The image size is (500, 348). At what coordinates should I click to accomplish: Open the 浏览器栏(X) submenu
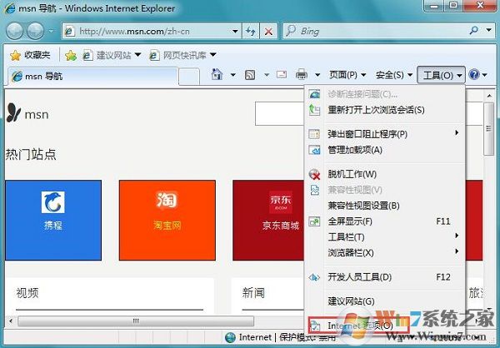pyautogui.click(x=384, y=253)
